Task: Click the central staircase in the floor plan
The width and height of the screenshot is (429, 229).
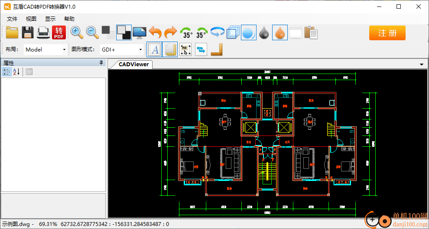Action: (x=267, y=172)
